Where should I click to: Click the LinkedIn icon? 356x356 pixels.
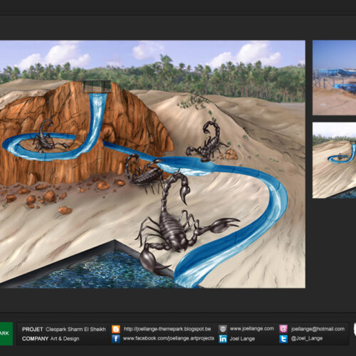223,339
